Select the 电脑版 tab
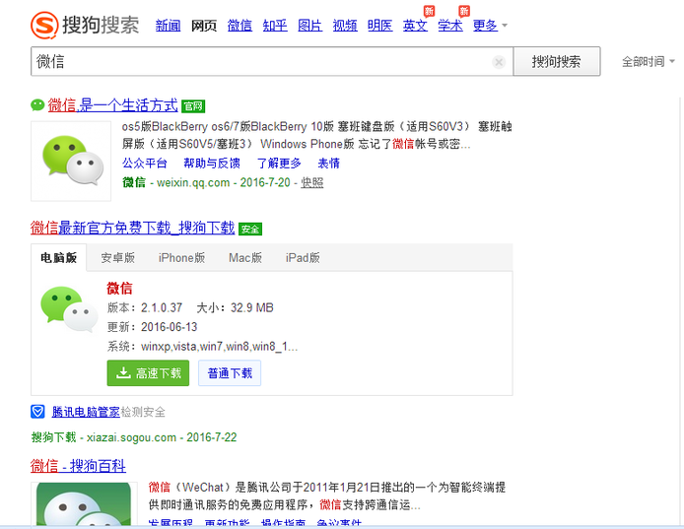 point(59,258)
